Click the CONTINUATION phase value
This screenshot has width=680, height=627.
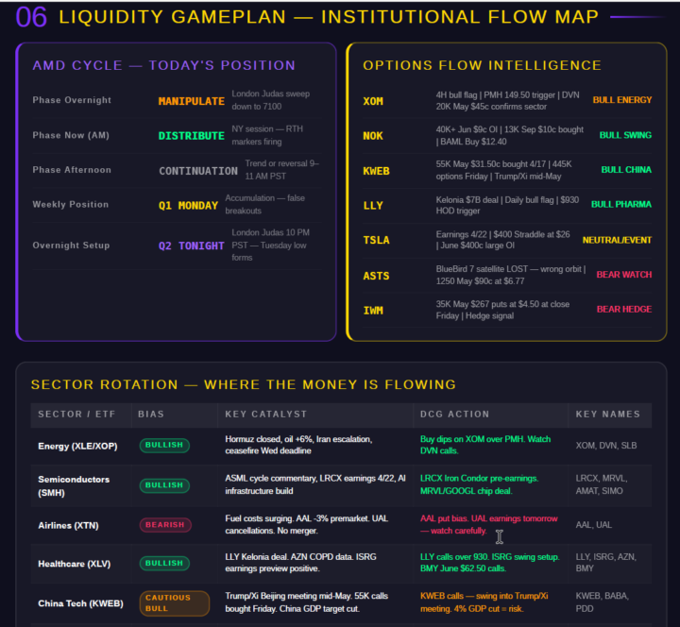[198, 171]
